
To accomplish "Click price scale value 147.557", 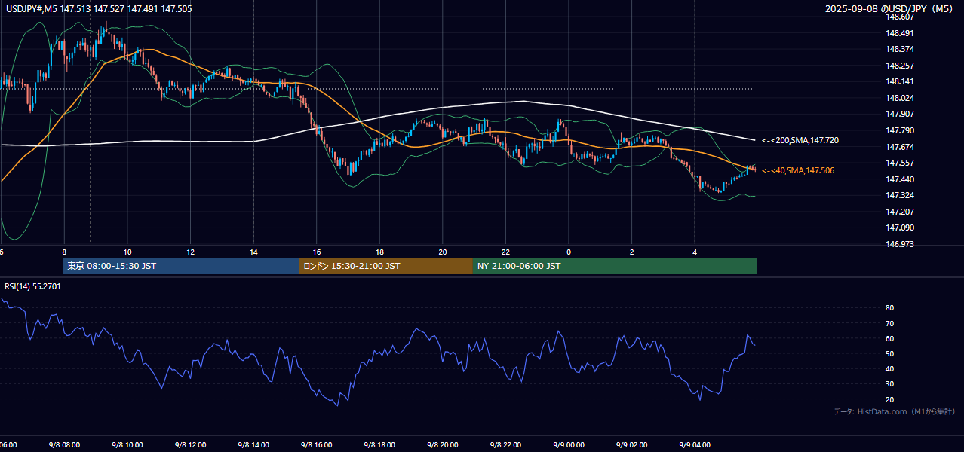I will 901,163.
